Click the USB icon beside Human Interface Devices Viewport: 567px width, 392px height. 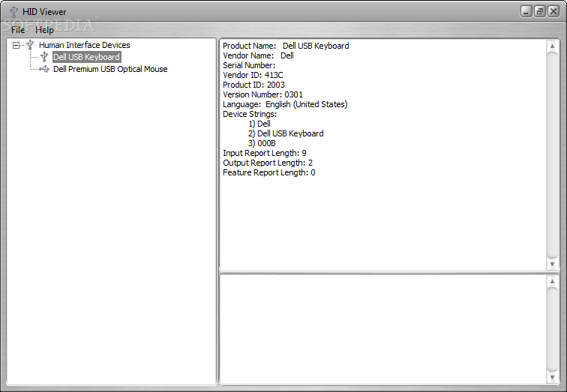tap(30, 45)
